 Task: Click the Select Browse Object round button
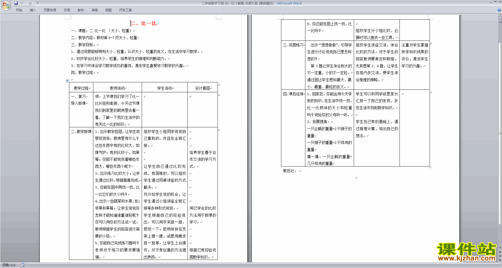500,256
